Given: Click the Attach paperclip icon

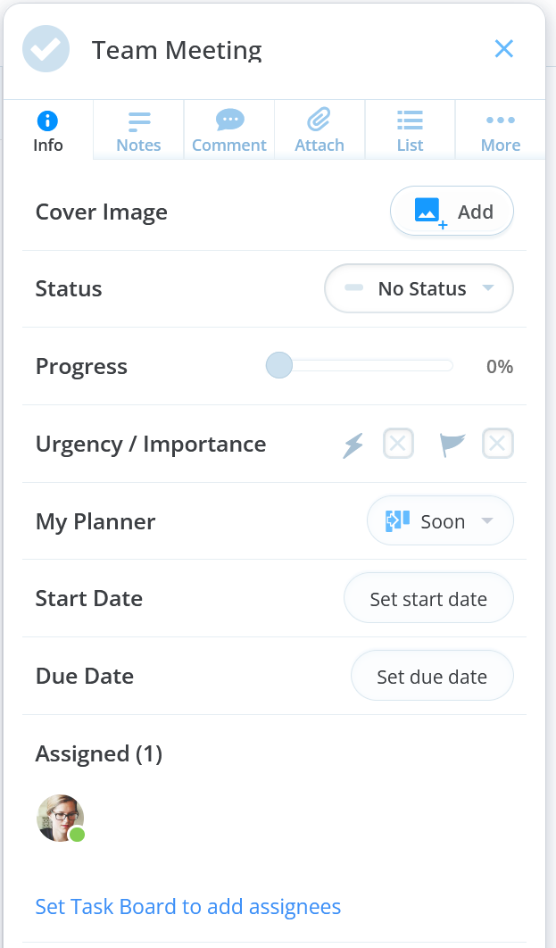Looking at the screenshot, I should click(x=319, y=119).
